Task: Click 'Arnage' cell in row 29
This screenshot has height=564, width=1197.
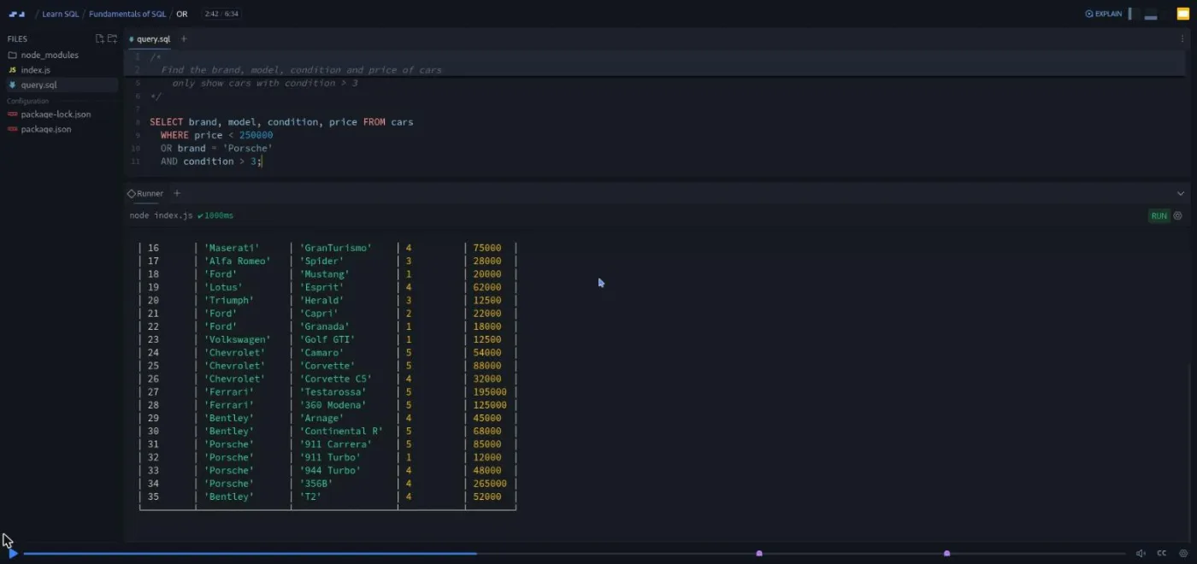Action: 321,418
